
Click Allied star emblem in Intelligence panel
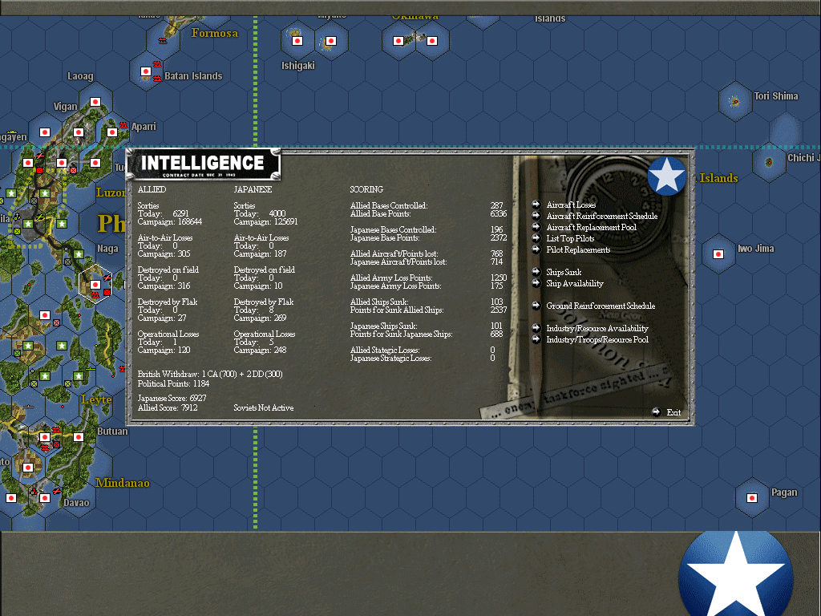[x=666, y=176]
